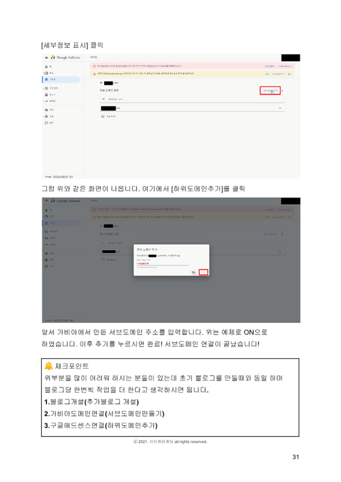Click 지금 해결하기 link in red alert, upper screenshot
Viewport: 341px width, 482px height.
(270, 66)
